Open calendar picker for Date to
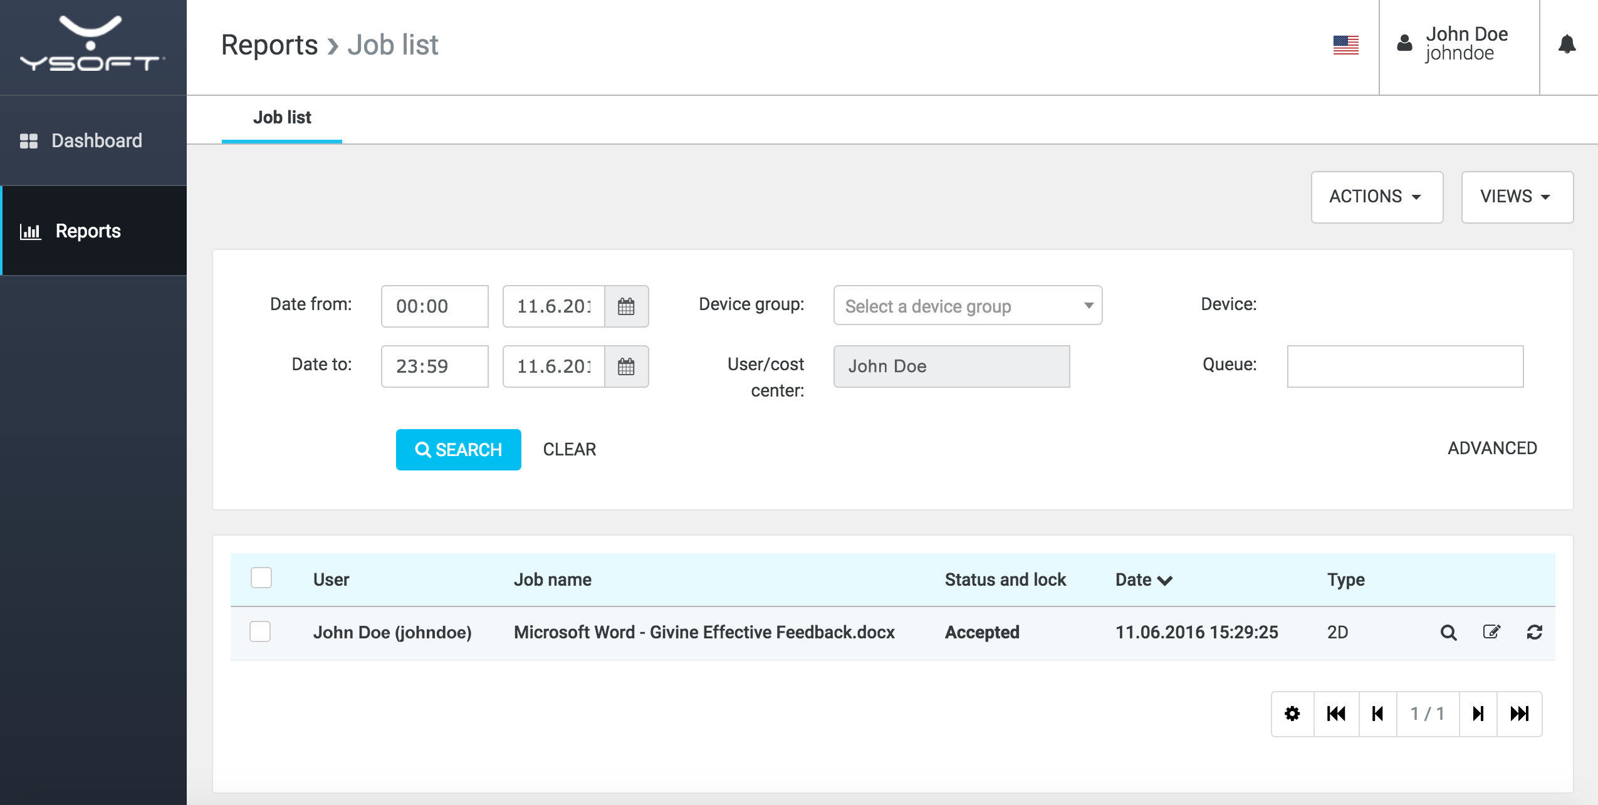1598x805 pixels. coord(626,366)
